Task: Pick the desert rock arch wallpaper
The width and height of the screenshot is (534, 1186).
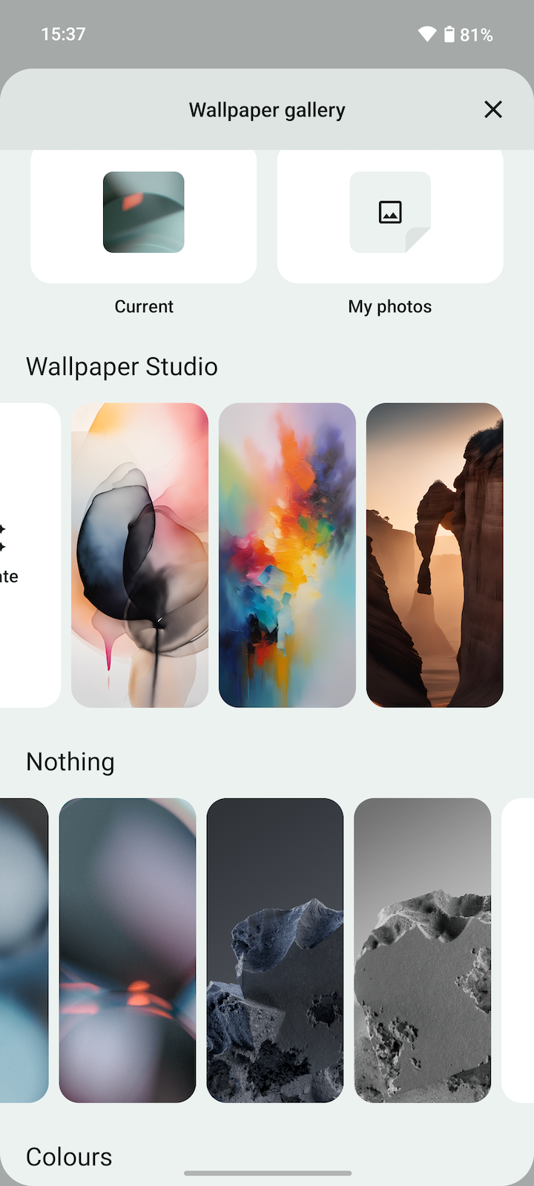Action: coord(435,555)
